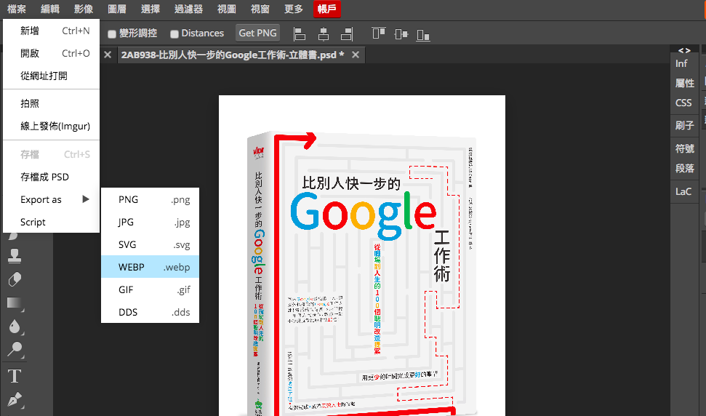Open the LaC panel
706x416 pixels.
click(x=683, y=191)
